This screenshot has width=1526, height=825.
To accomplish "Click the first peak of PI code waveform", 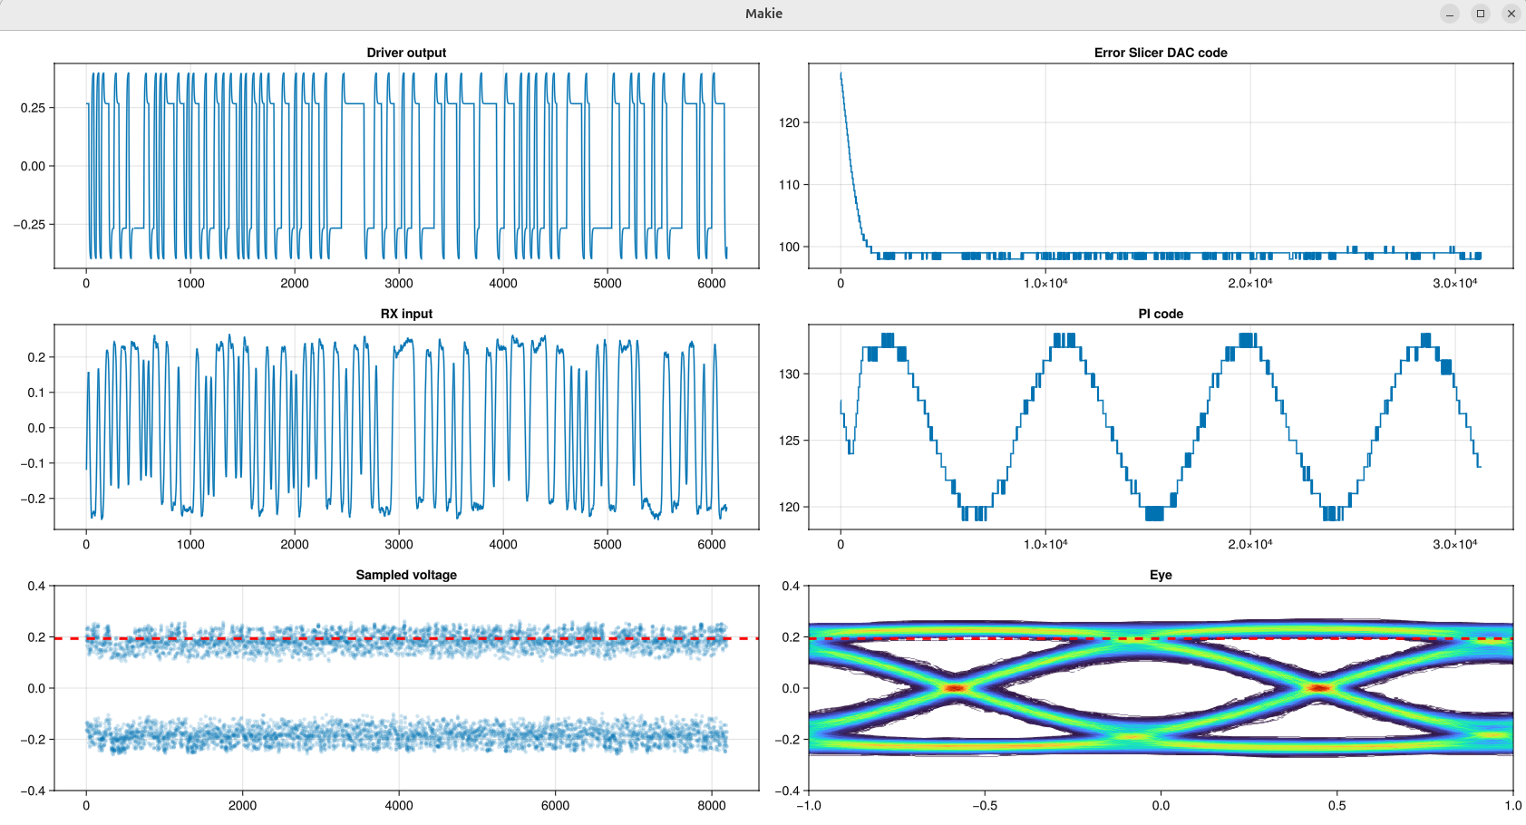I will click(887, 340).
